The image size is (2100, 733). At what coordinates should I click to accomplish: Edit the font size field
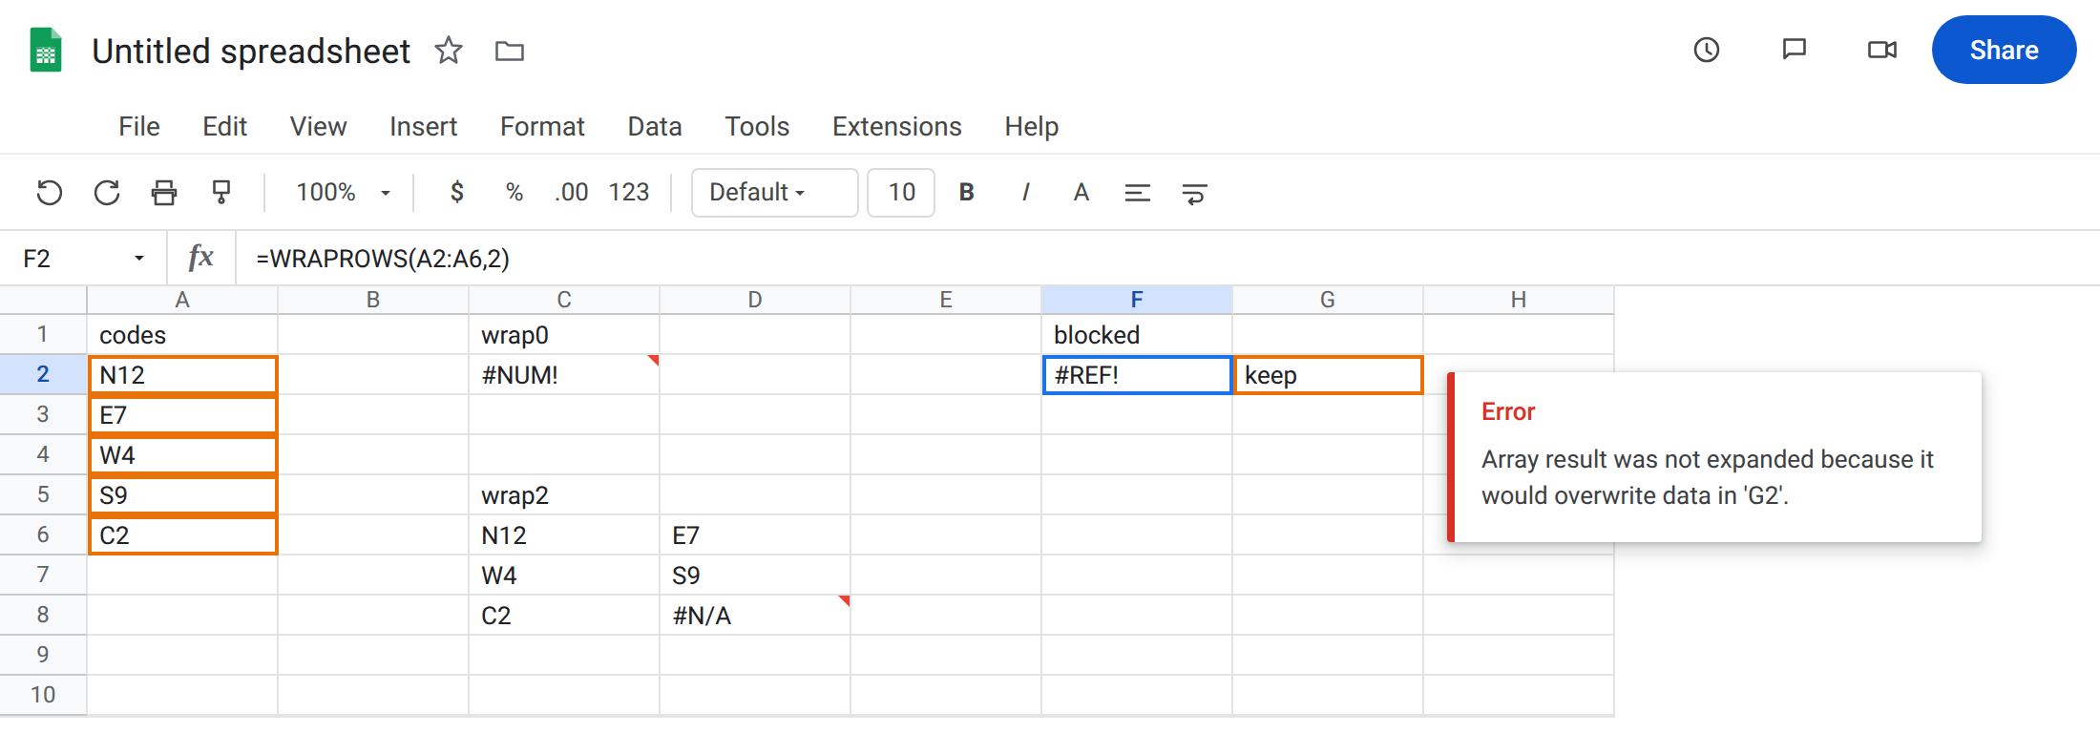(901, 193)
